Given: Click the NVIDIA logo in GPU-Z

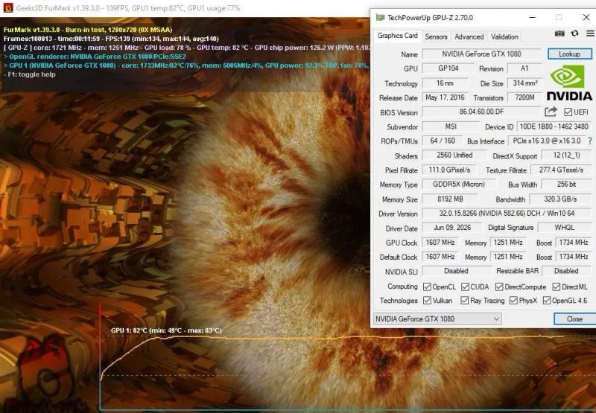Looking at the screenshot, I should [569, 83].
